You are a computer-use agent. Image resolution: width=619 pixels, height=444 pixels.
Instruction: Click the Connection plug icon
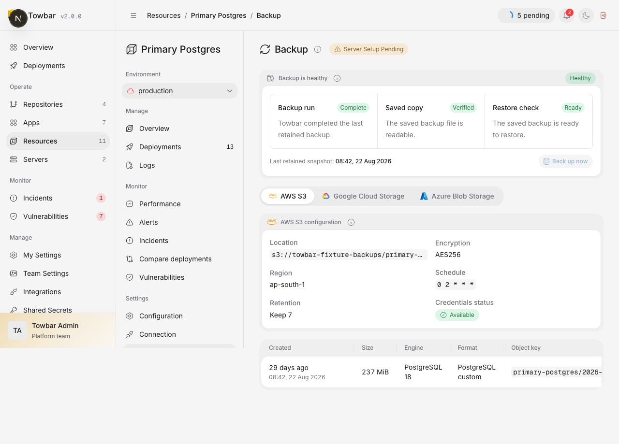(x=130, y=334)
